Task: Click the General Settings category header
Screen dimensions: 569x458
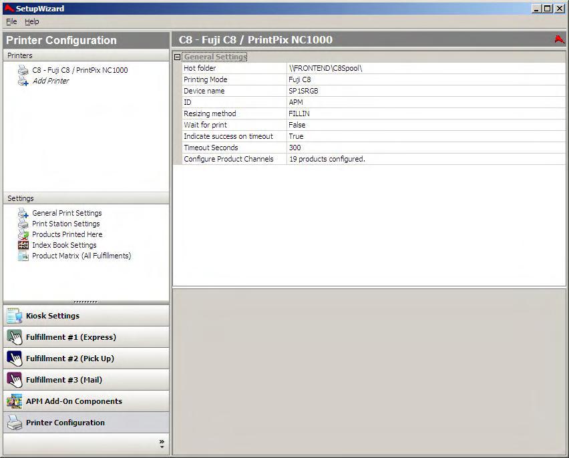Action: 216,57
